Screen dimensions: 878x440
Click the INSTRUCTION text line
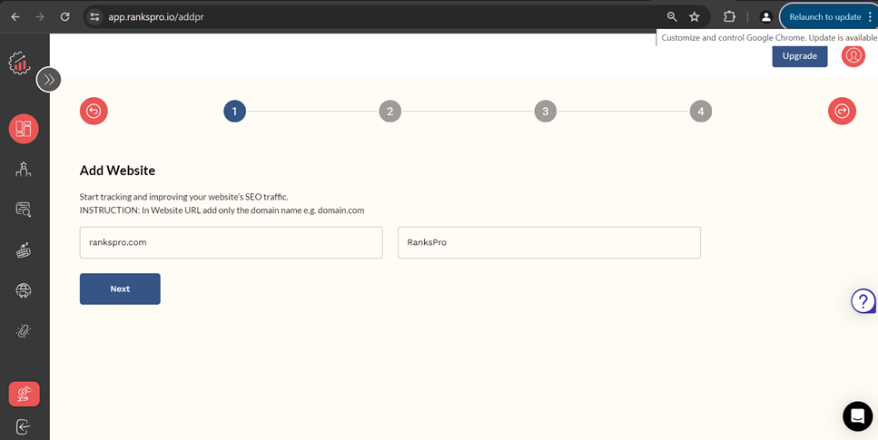click(x=222, y=210)
